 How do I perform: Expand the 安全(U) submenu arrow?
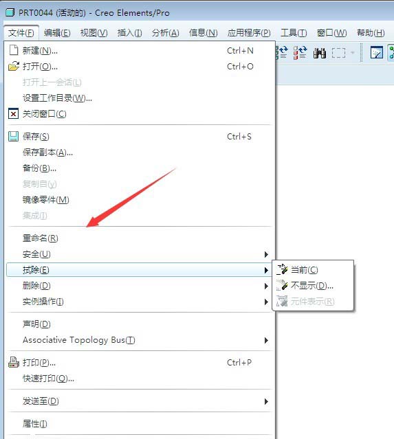click(x=266, y=254)
